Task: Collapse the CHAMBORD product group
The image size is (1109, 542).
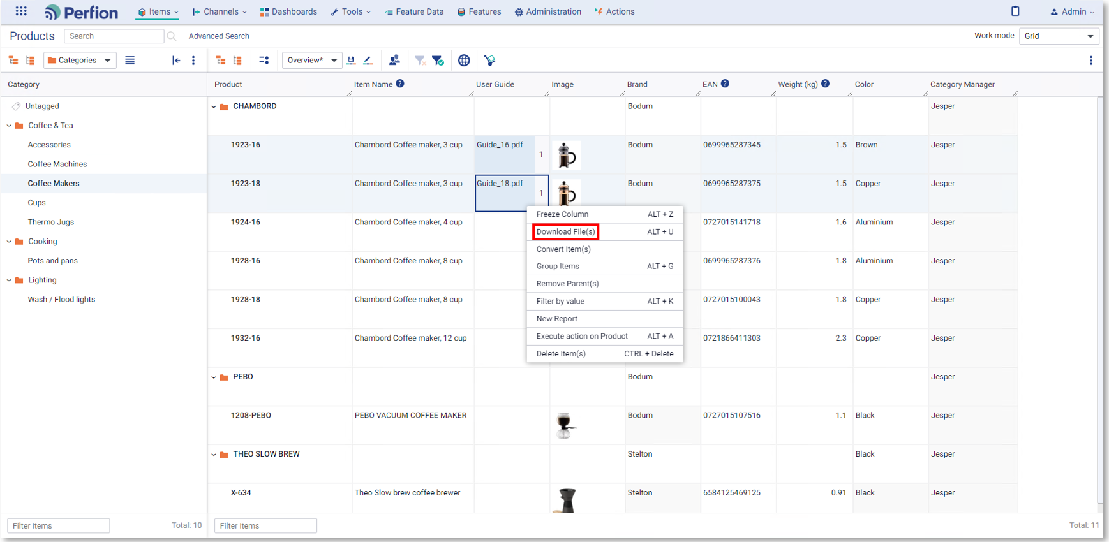Action: pyautogui.click(x=214, y=107)
